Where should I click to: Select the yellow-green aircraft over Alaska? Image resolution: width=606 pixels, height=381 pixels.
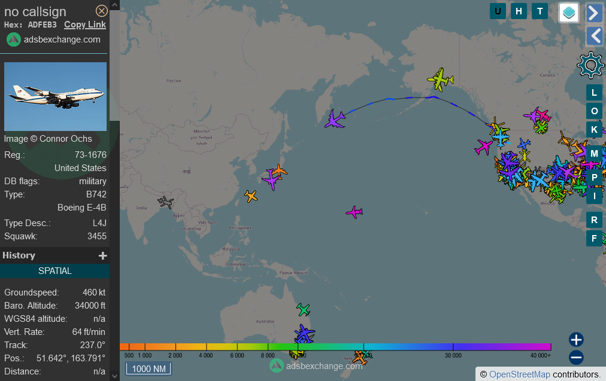(440, 80)
